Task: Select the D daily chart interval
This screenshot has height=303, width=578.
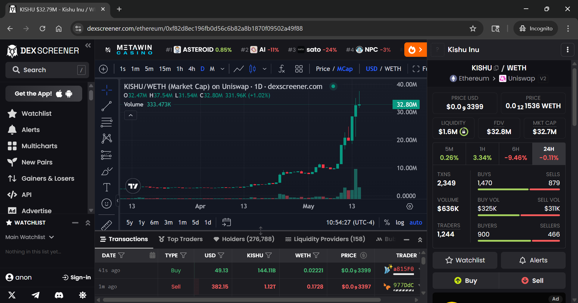Action: pos(203,69)
